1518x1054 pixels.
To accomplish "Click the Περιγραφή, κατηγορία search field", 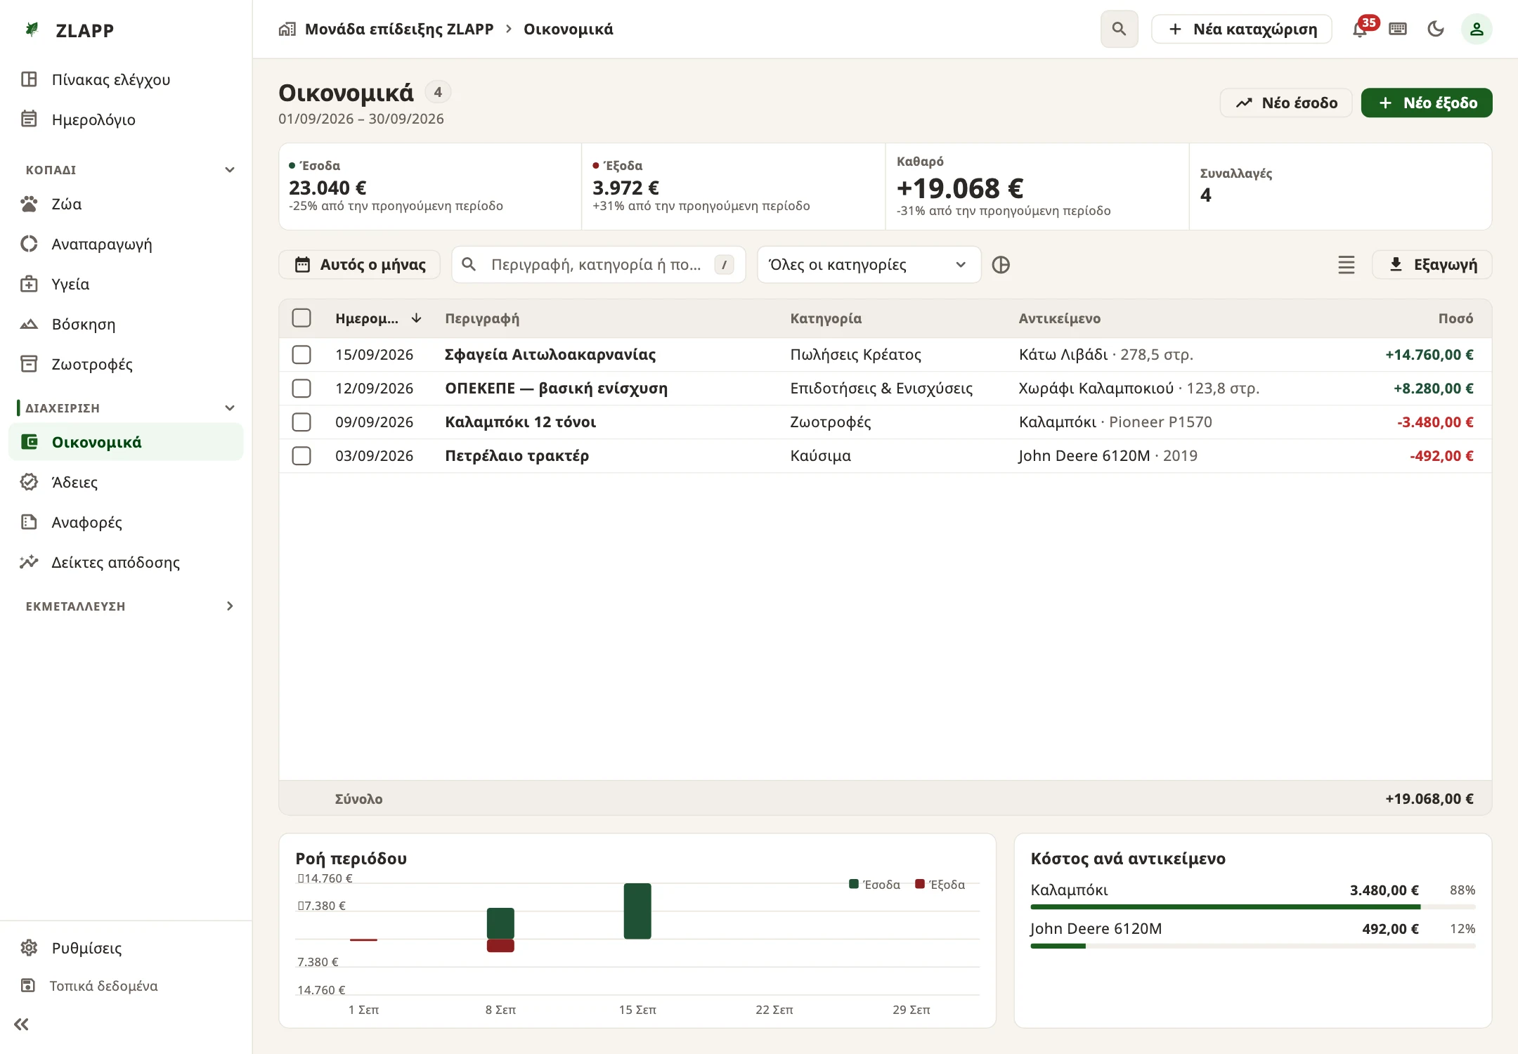I will click(598, 265).
